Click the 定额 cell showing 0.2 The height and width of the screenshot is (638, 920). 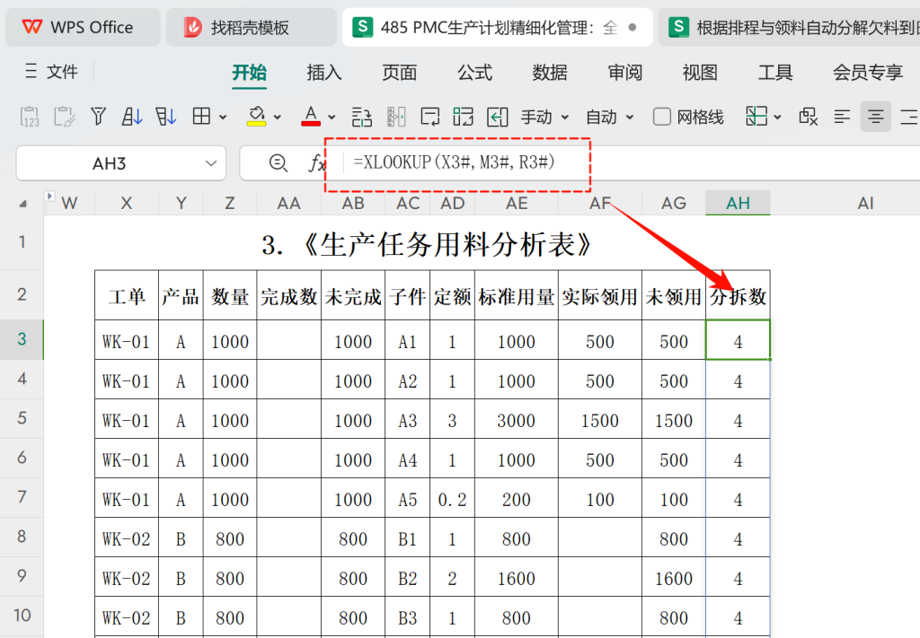tap(452, 499)
